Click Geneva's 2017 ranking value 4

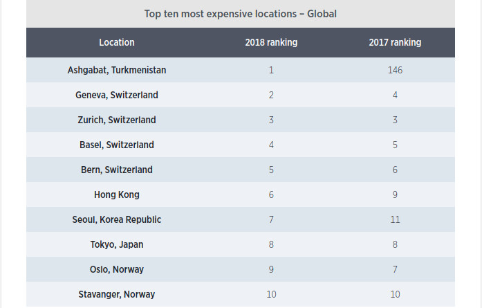pos(395,95)
